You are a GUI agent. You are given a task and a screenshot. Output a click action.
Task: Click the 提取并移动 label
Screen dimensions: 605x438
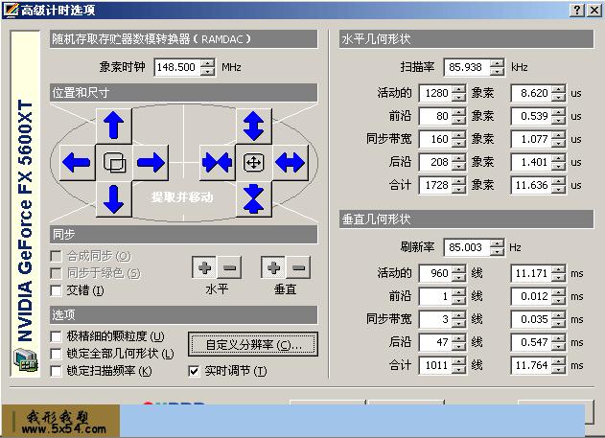click(182, 197)
